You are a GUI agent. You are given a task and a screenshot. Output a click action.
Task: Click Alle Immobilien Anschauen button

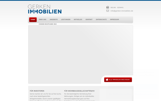tap(118, 80)
